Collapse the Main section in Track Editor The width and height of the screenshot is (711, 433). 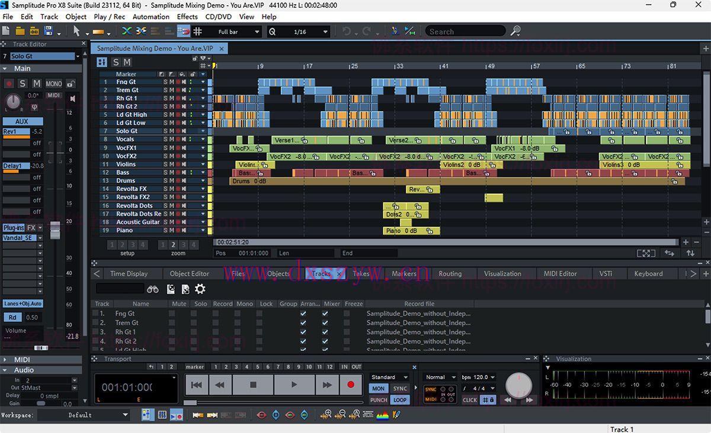point(5,69)
